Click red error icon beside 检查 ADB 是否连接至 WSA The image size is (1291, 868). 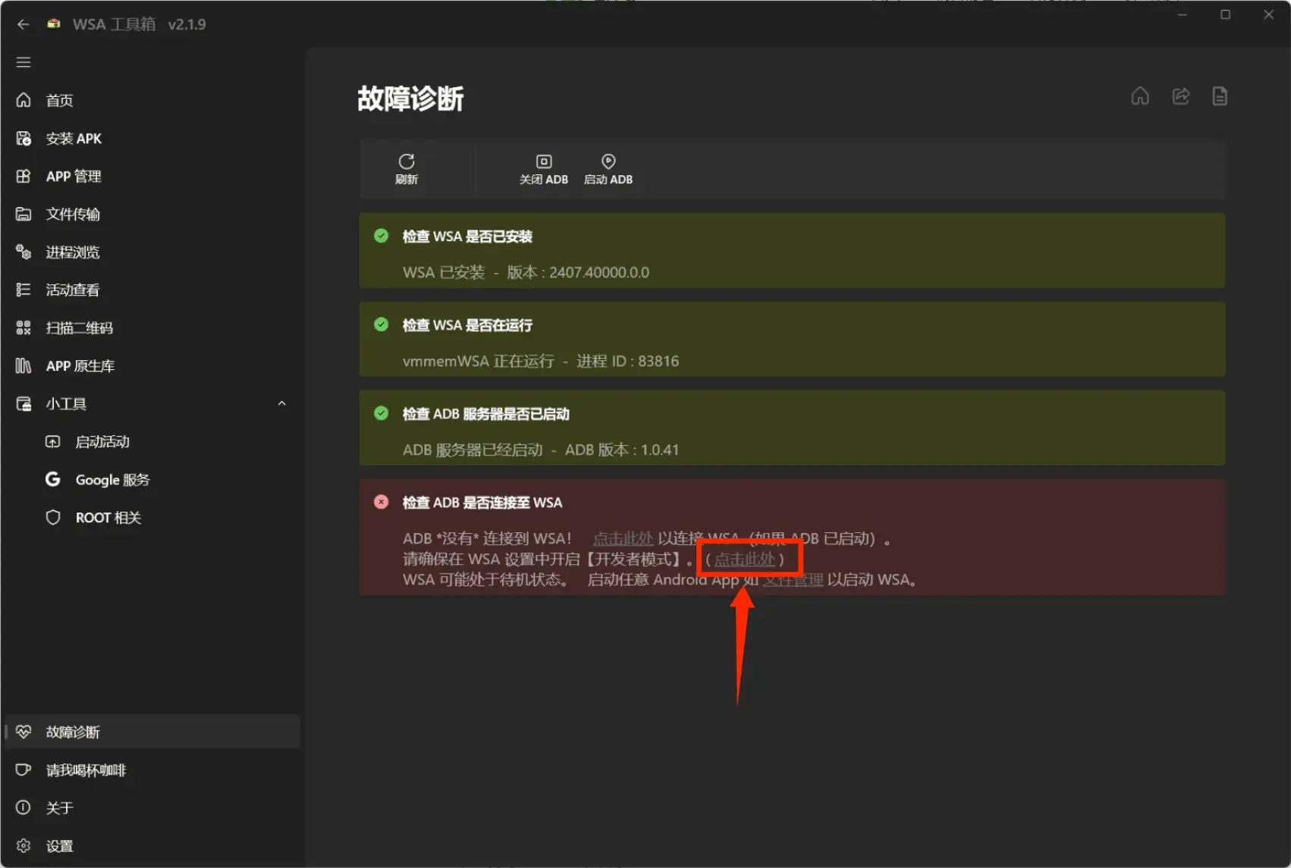point(382,502)
